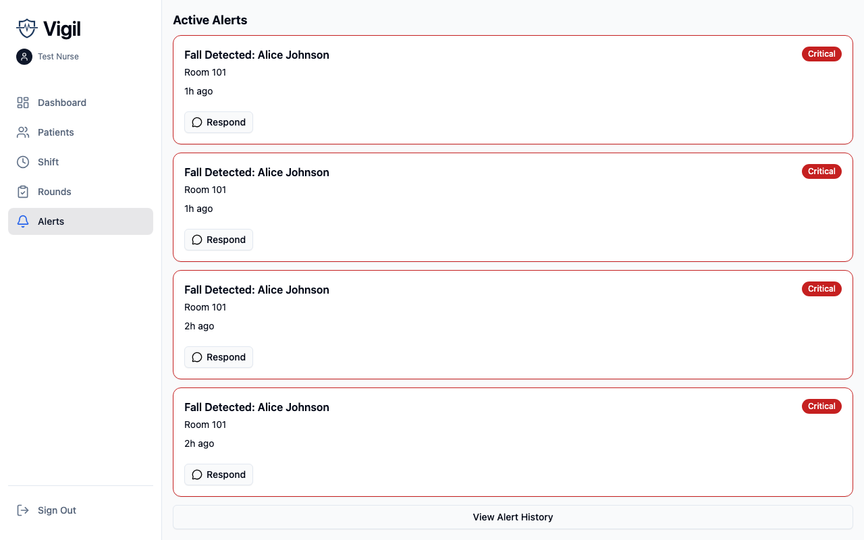Respond to the second fall alert
864x540 pixels.
point(219,240)
